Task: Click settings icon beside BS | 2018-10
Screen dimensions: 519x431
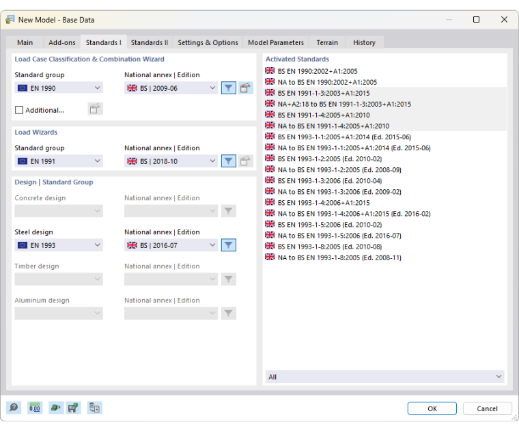Action: point(245,161)
